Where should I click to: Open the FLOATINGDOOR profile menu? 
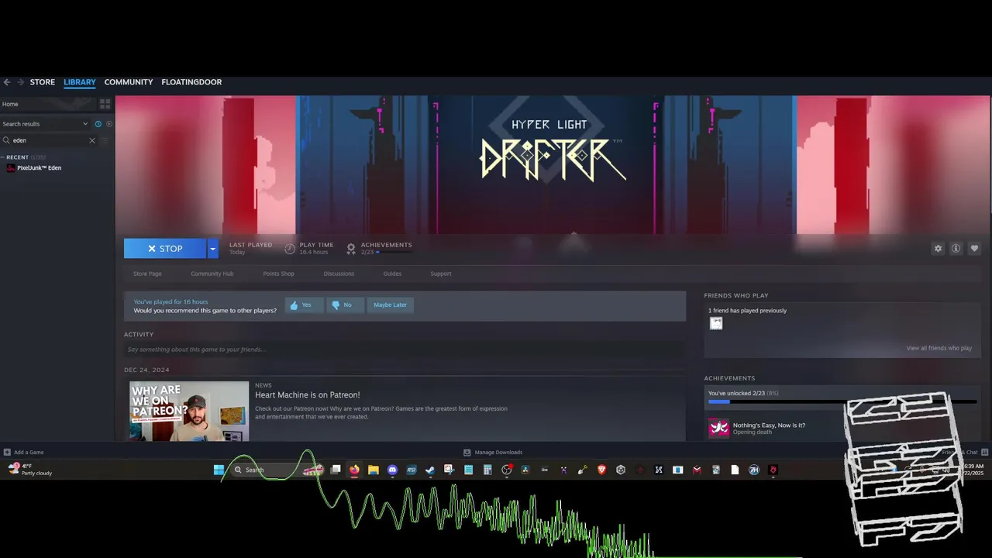pos(191,82)
